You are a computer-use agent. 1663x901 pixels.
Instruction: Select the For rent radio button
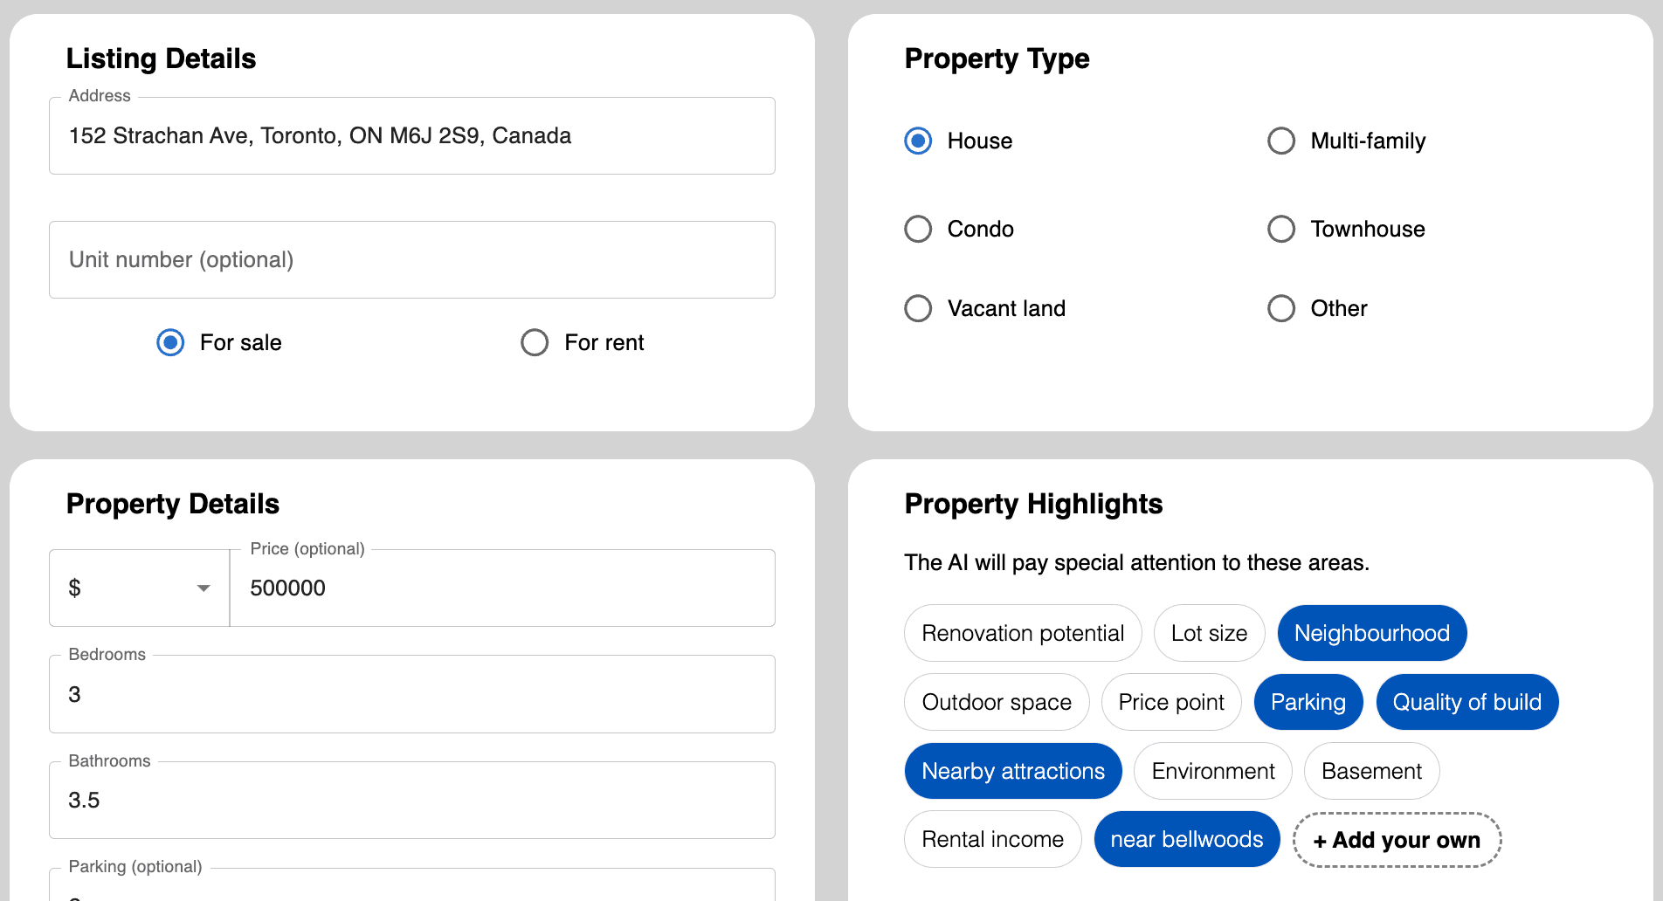pyautogui.click(x=534, y=342)
